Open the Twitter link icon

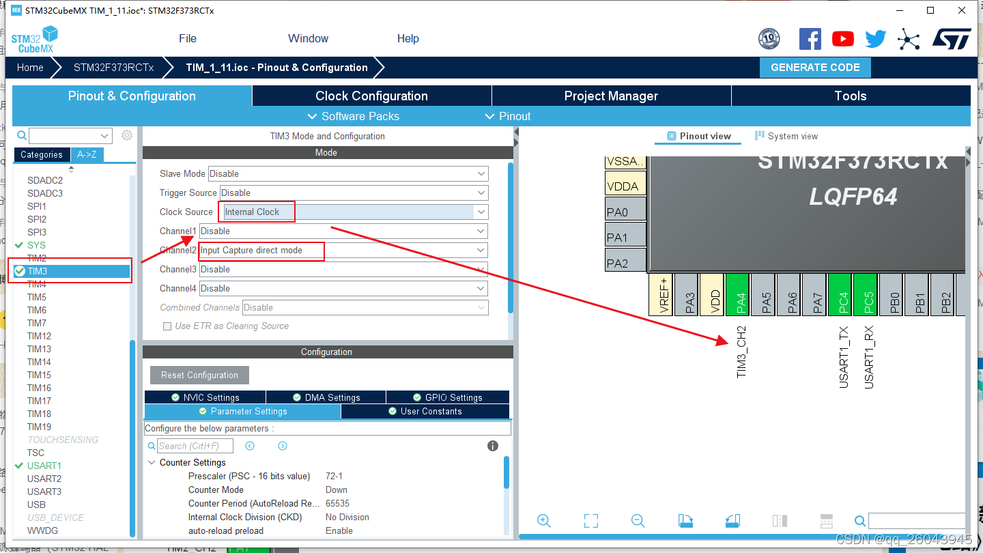pyautogui.click(x=875, y=39)
